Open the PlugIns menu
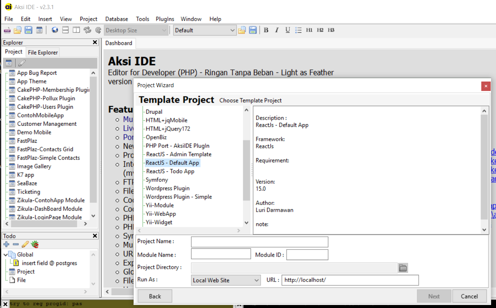The height and width of the screenshot is (308, 496). pos(165,19)
